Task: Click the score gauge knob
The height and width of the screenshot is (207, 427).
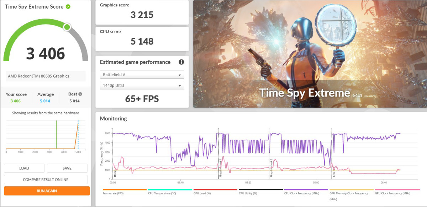Action: tap(67, 27)
